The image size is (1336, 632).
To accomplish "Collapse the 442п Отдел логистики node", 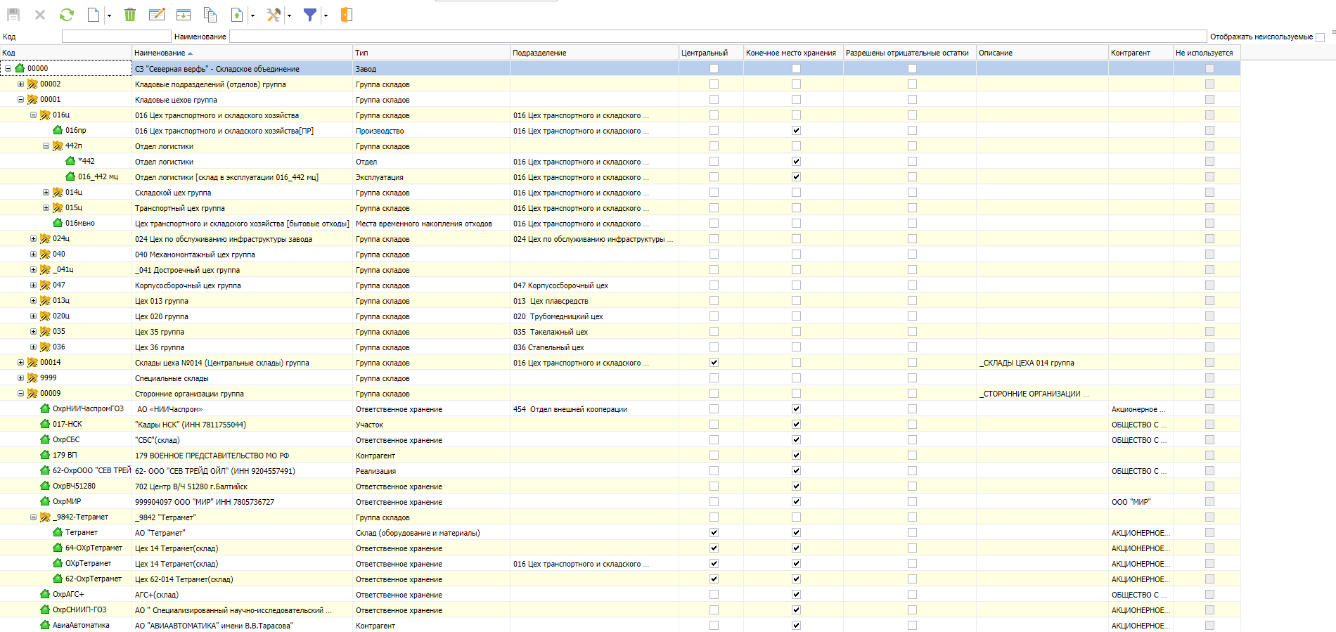I will (46, 146).
